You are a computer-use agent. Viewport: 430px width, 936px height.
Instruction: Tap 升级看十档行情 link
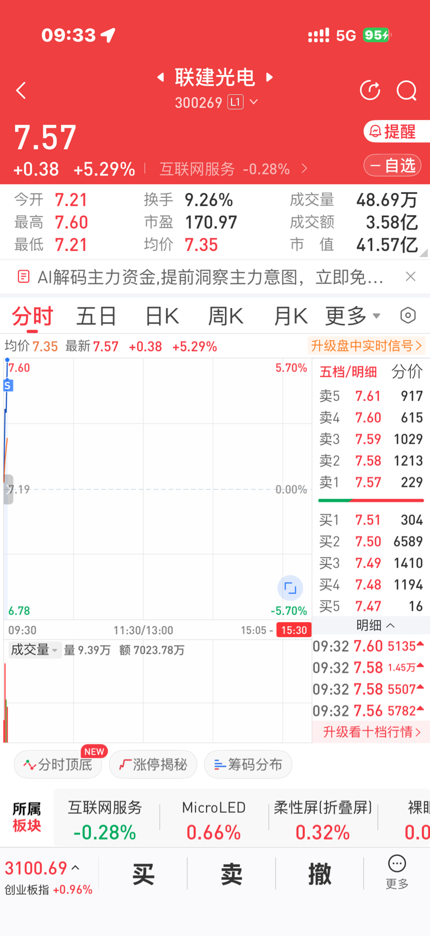click(x=371, y=732)
